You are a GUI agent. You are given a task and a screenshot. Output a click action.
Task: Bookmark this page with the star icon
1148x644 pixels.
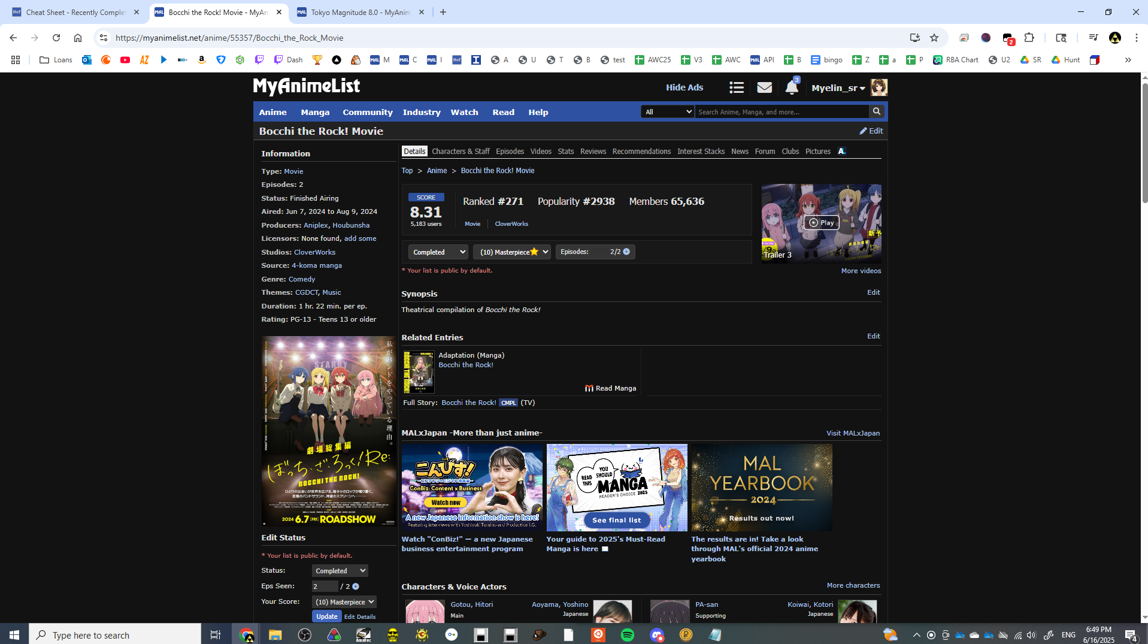934,38
